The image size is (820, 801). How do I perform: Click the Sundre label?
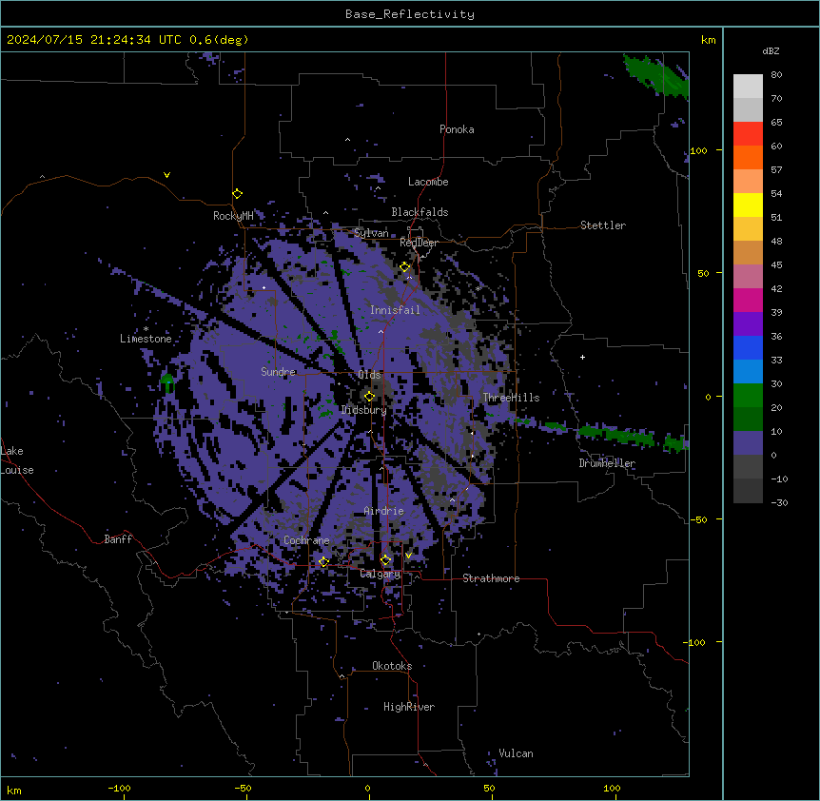278,372
